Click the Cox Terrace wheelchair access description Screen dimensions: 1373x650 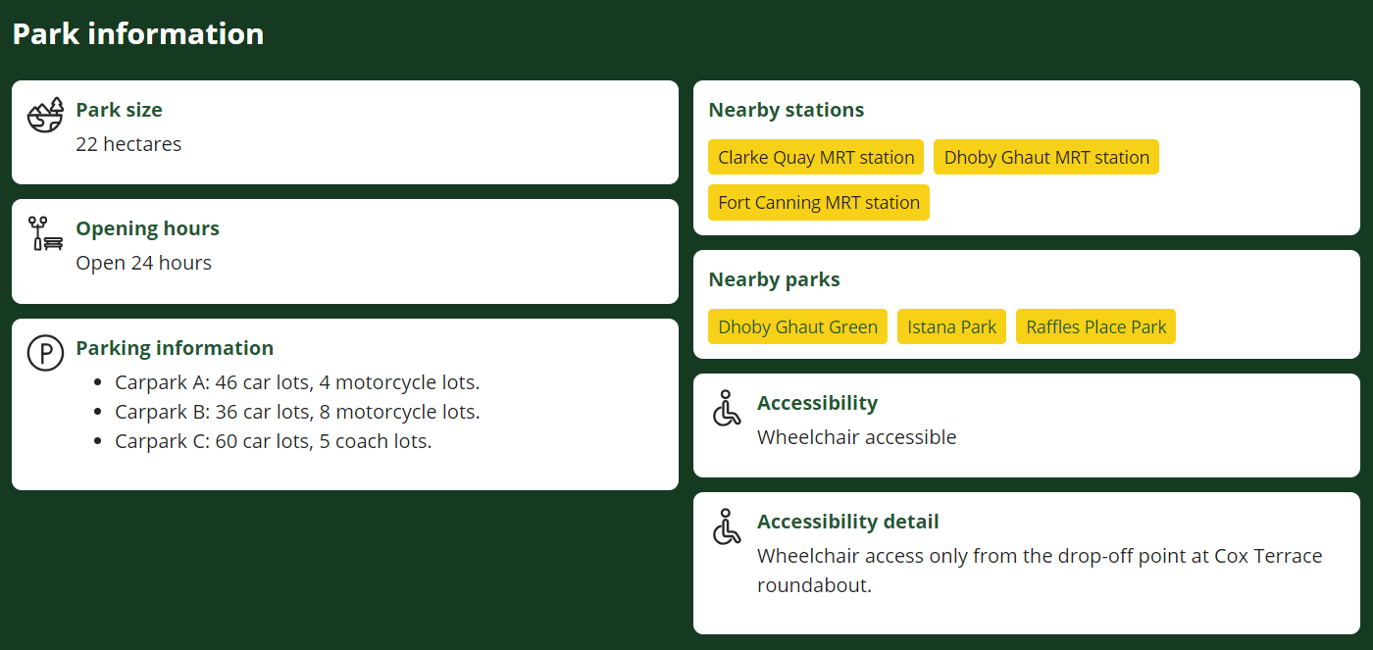[x=1040, y=571]
